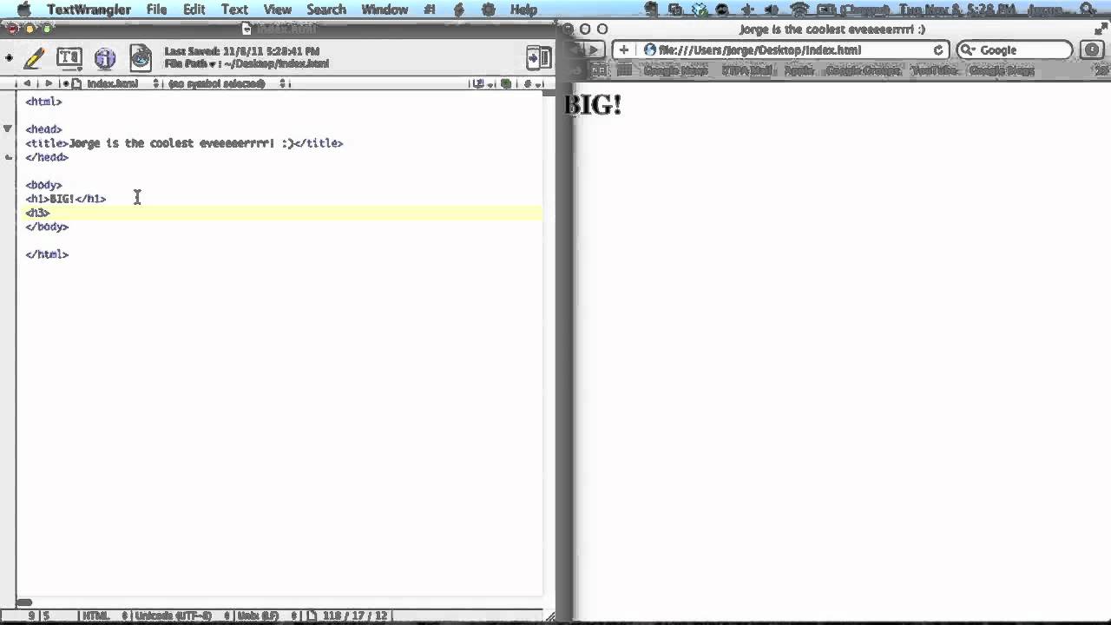Click the Last Saved timestamp text

242,51
